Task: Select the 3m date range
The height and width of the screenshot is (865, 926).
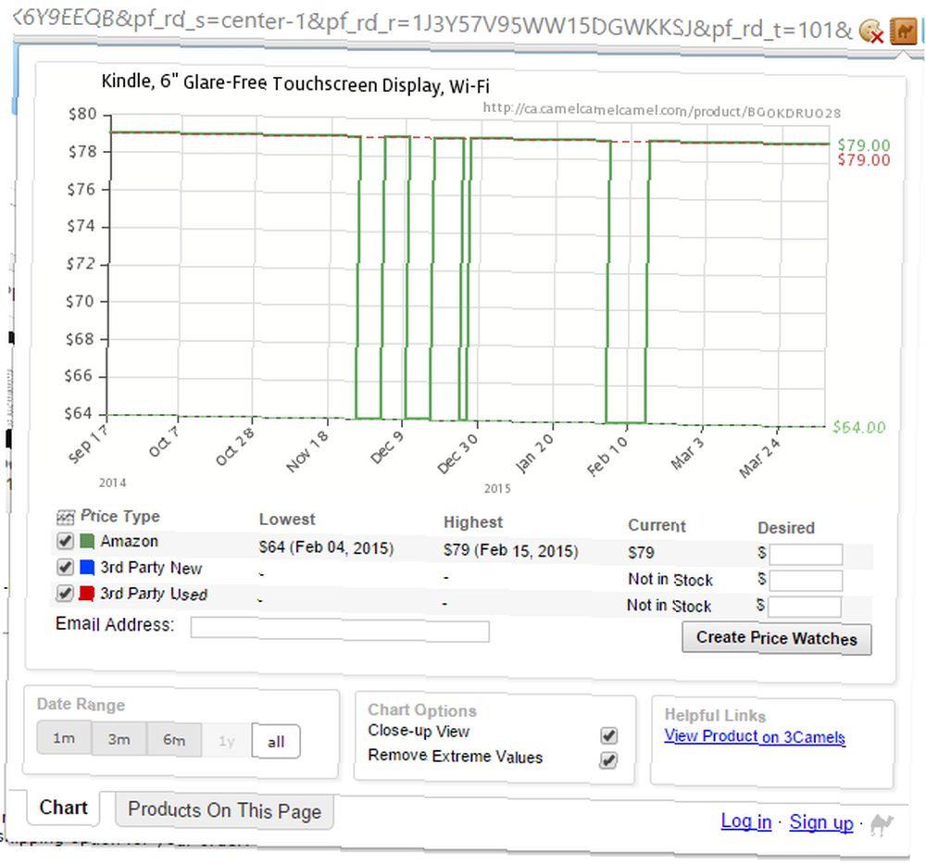Action: (119, 739)
